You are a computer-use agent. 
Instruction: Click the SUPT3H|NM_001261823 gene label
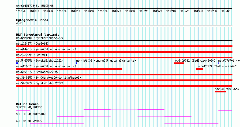click(x=32, y=114)
